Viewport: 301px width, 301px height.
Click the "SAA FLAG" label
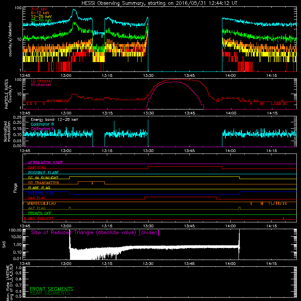click(x=37, y=198)
